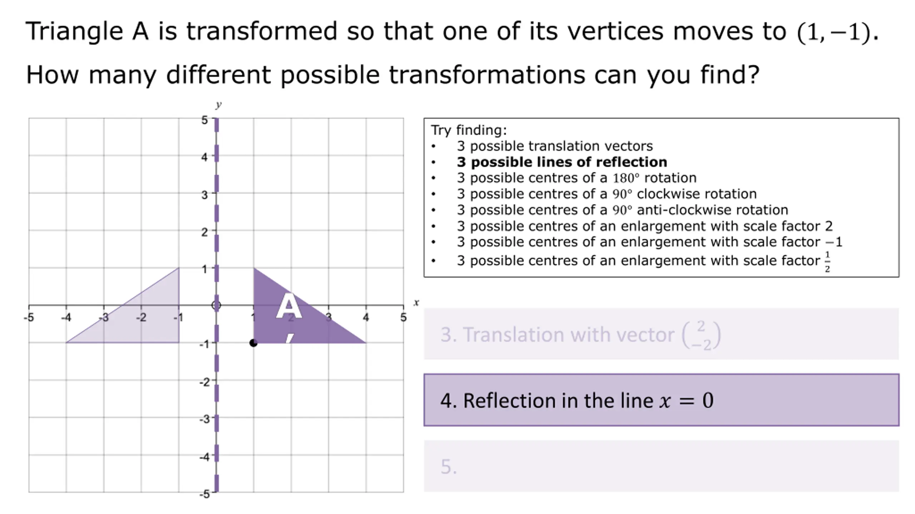Image resolution: width=915 pixels, height=514 pixels.
Task: Click enlargement with scale factor 2 bullet
Action: pyautogui.click(x=645, y=226)
